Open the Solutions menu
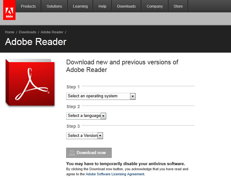Screen dimensions: 231x181 (54, 6)
